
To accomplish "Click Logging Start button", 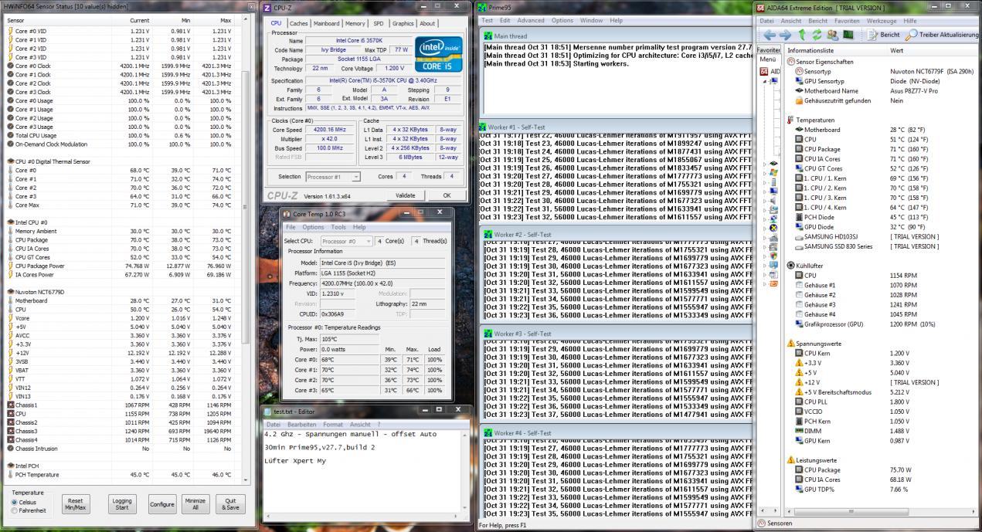I will [122, 504].
